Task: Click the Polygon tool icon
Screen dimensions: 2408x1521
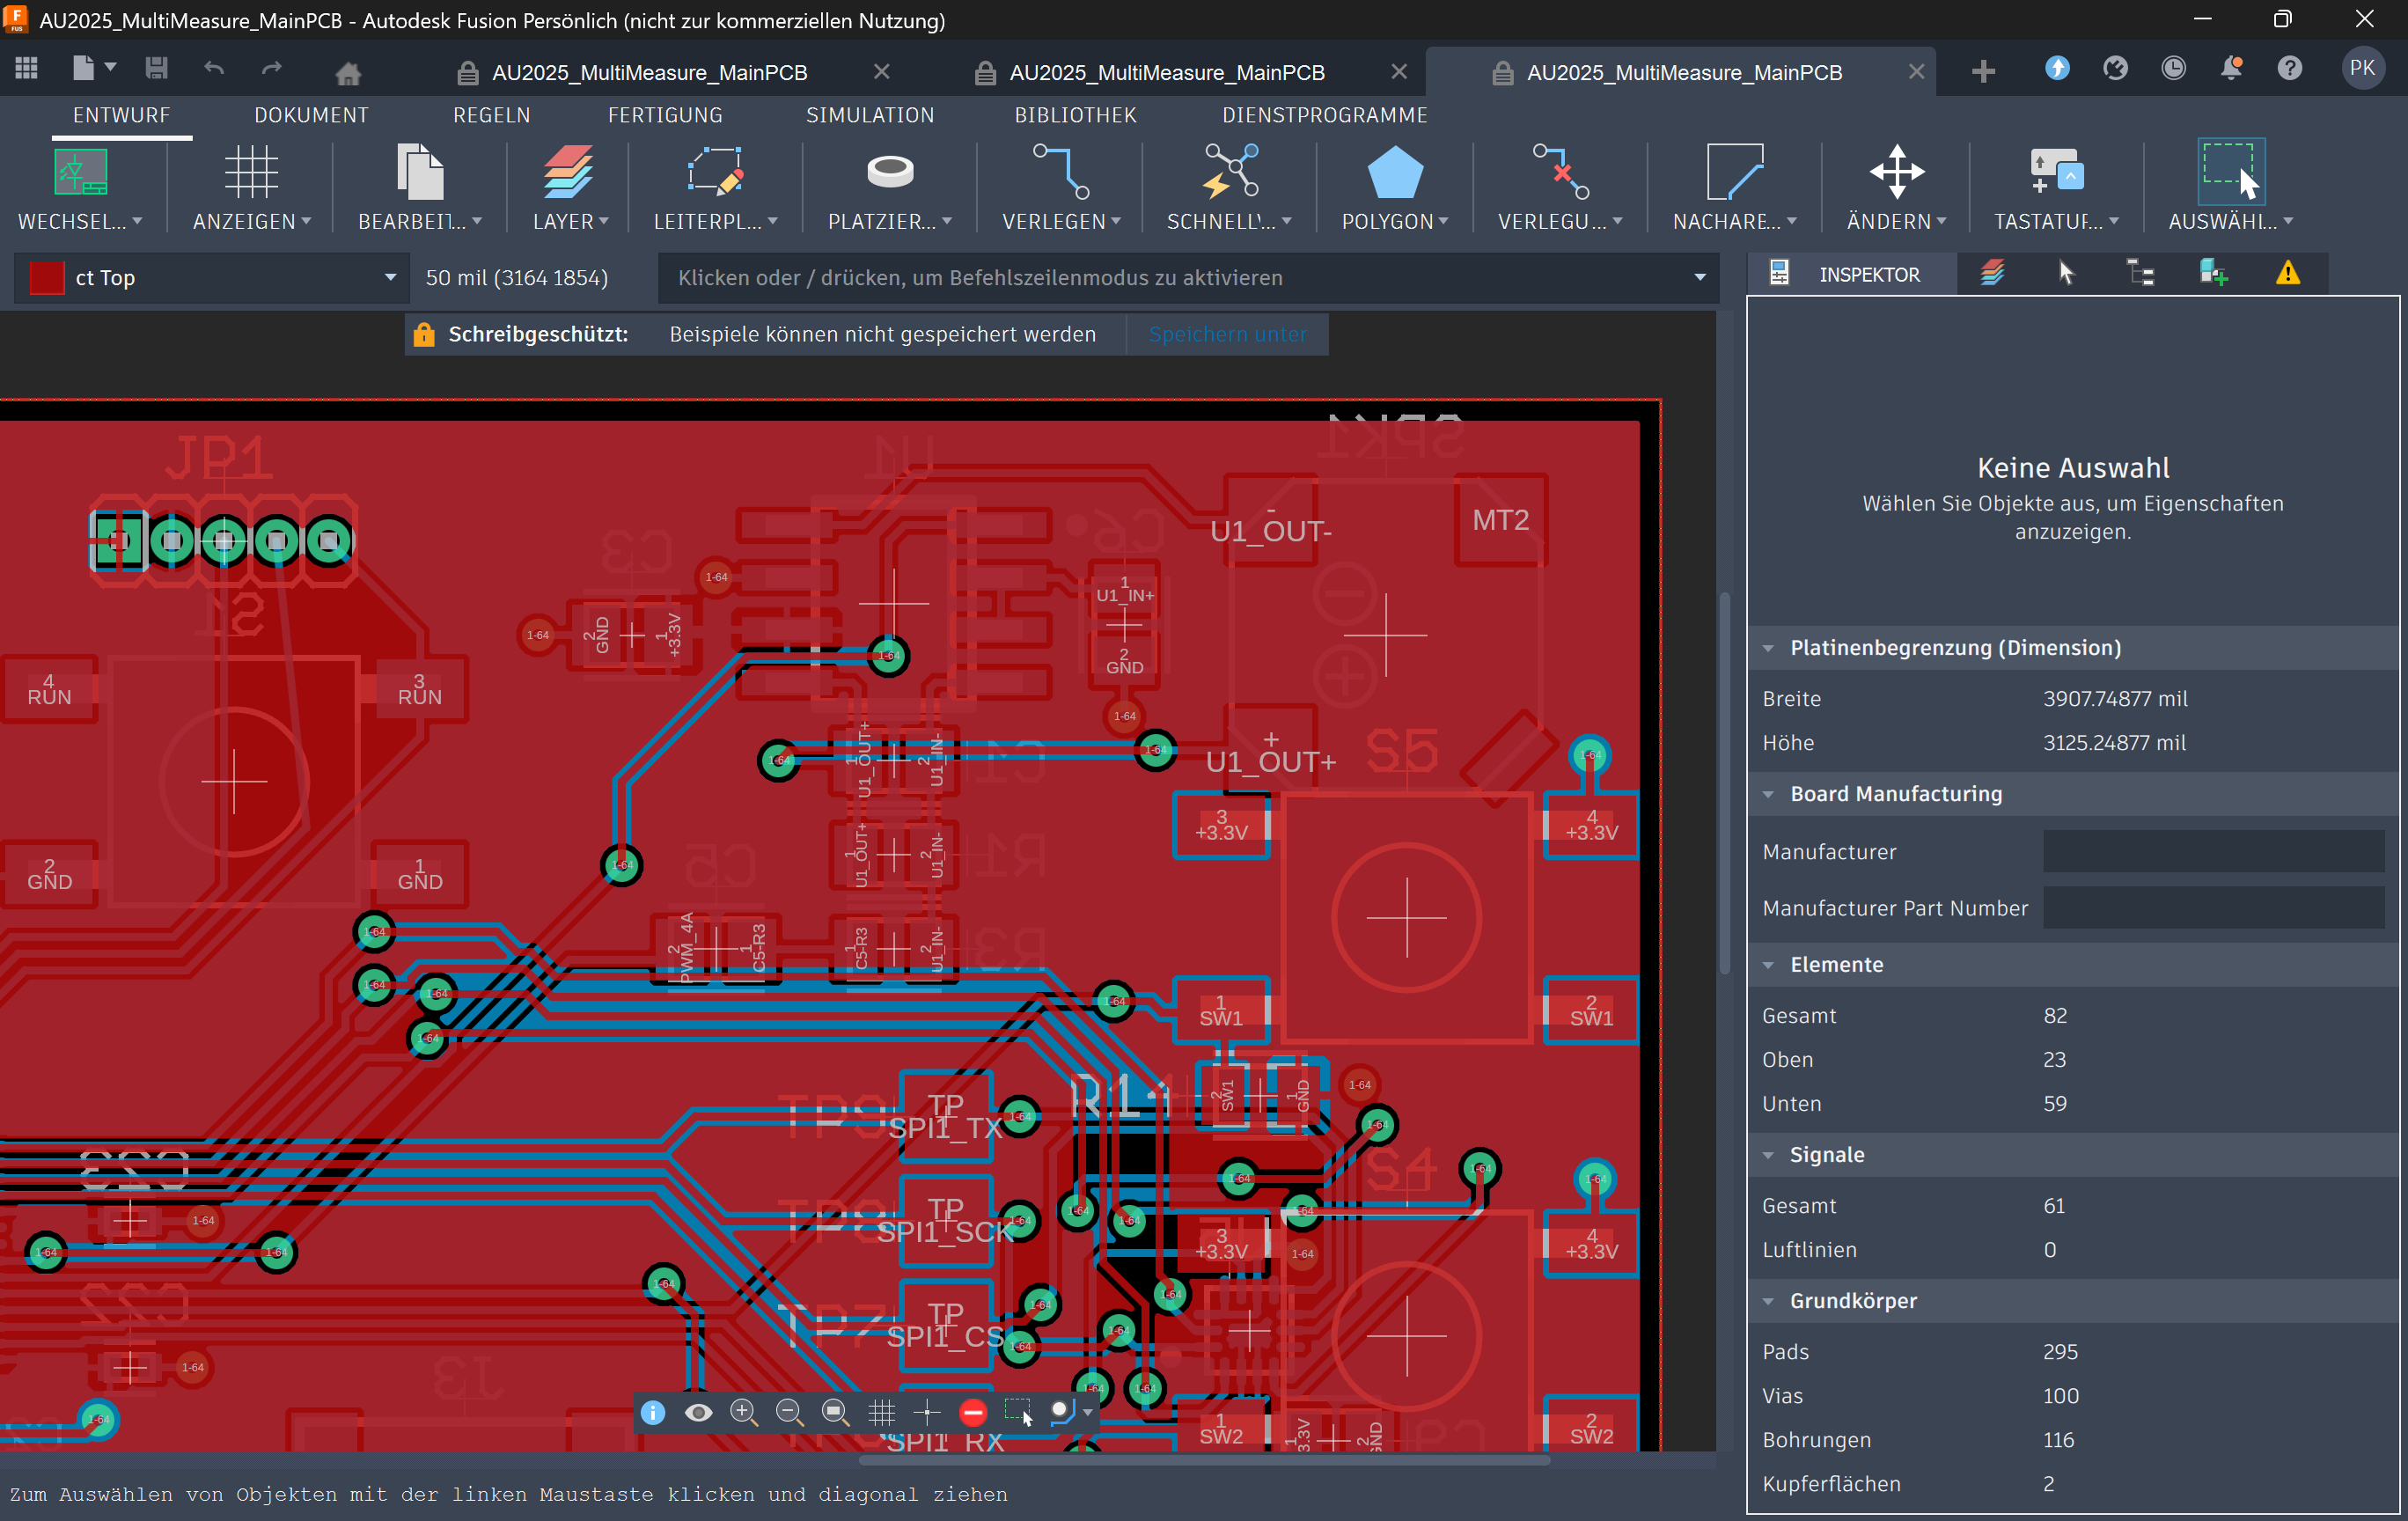Action: 1394,172
